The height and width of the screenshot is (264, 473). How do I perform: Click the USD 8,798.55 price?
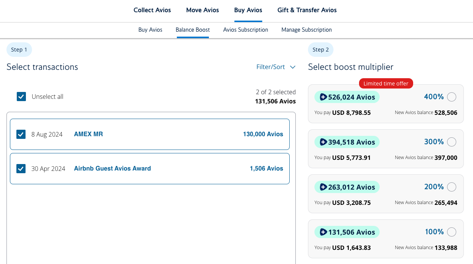click(351, 113)
